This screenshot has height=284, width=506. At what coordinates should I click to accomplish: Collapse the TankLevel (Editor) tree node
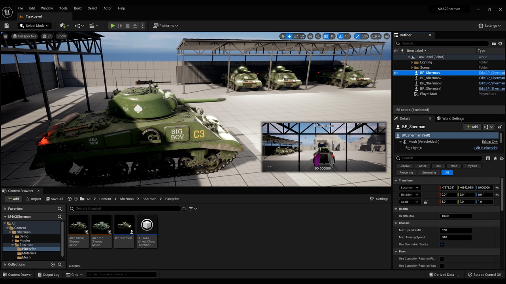tap(409, 57)
